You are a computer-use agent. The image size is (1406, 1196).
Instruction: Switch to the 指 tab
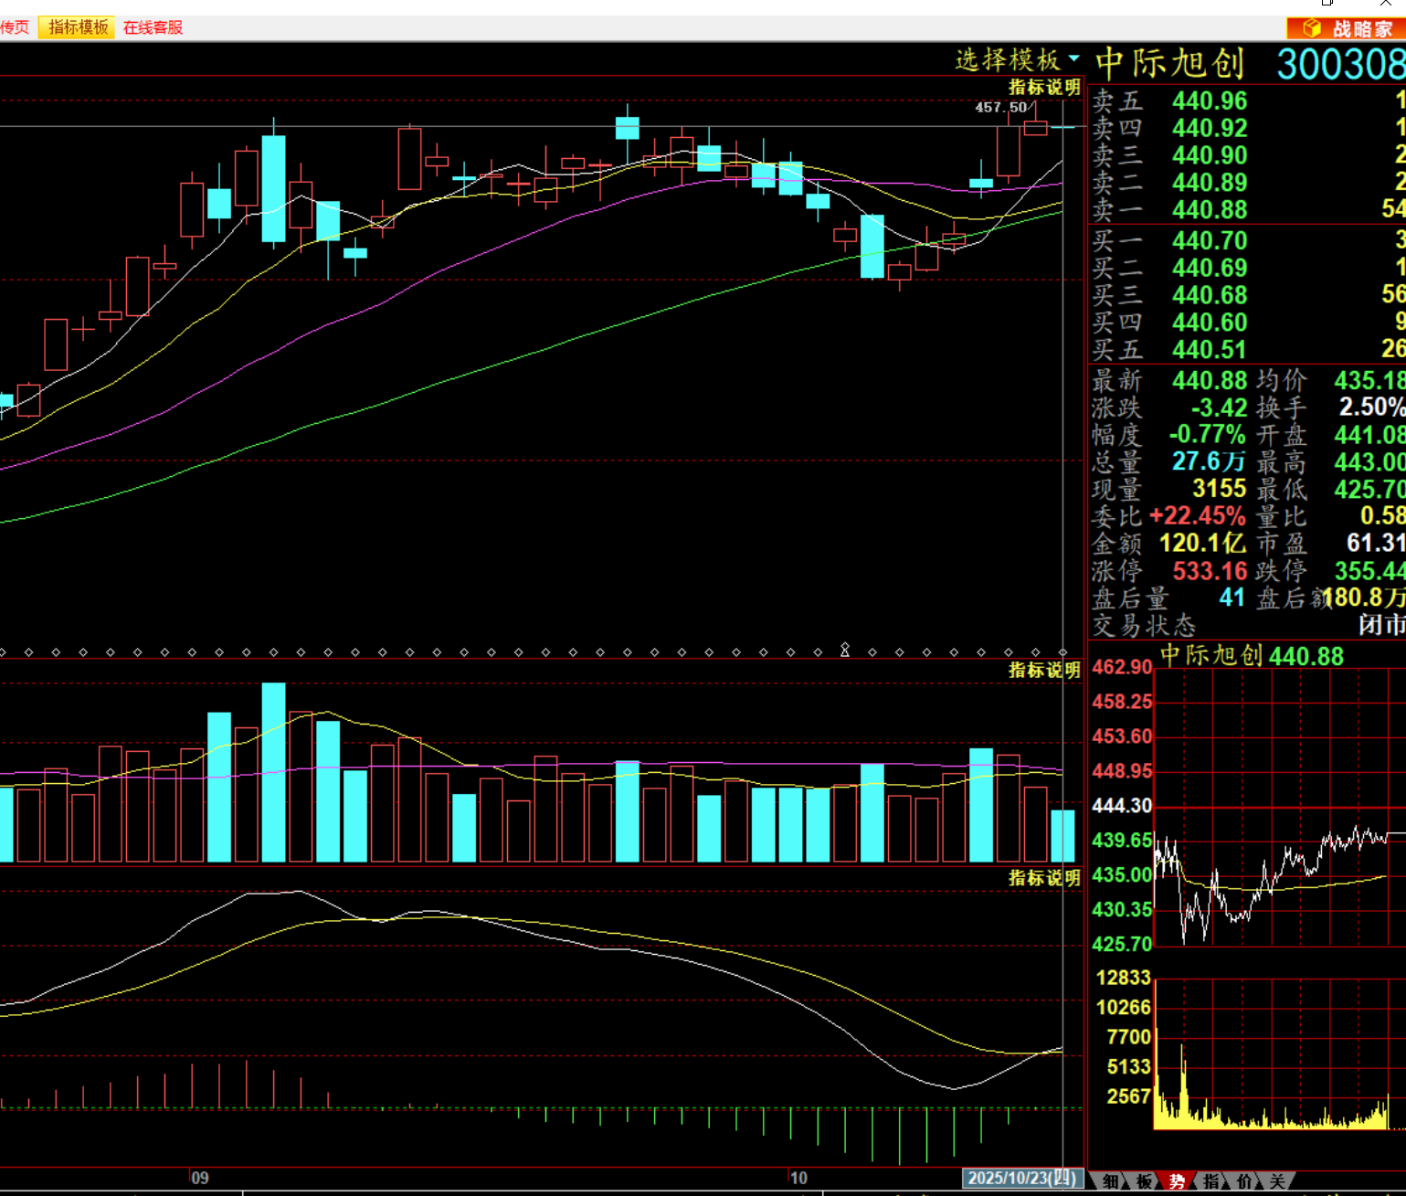point(1211,1181)
